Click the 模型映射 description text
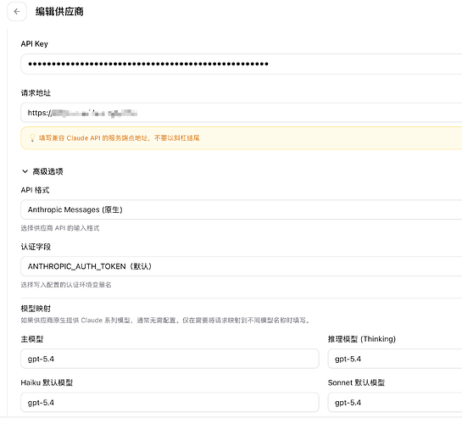462x424 pixels. (165, 321)
